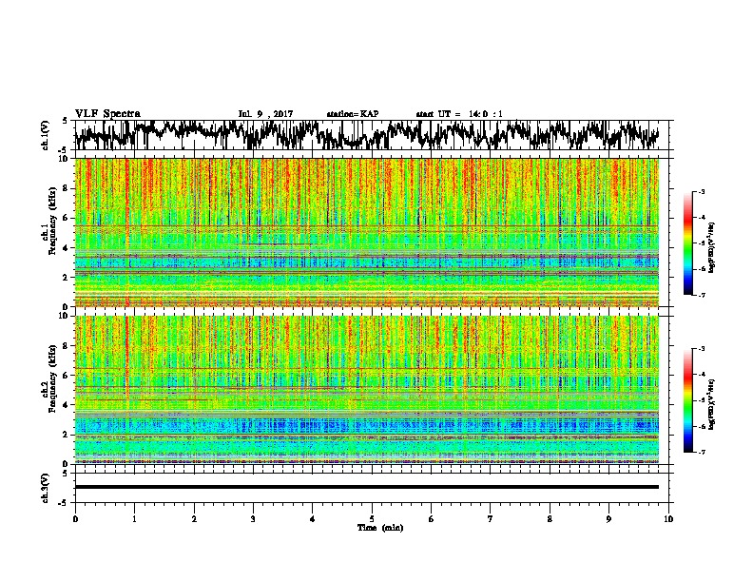Click the ch.2 colorbar "log(PSD)" unit label

712,405
